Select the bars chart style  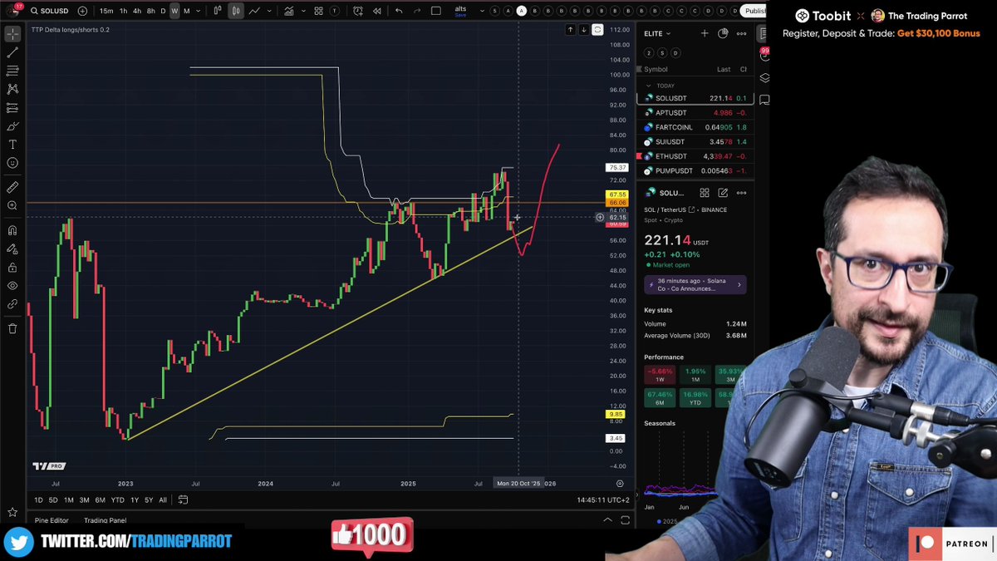point(218,11)
